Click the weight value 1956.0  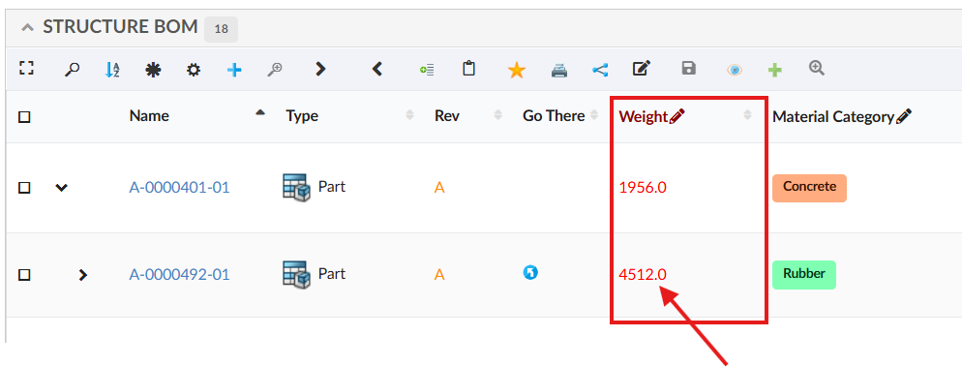click(643, 188)
